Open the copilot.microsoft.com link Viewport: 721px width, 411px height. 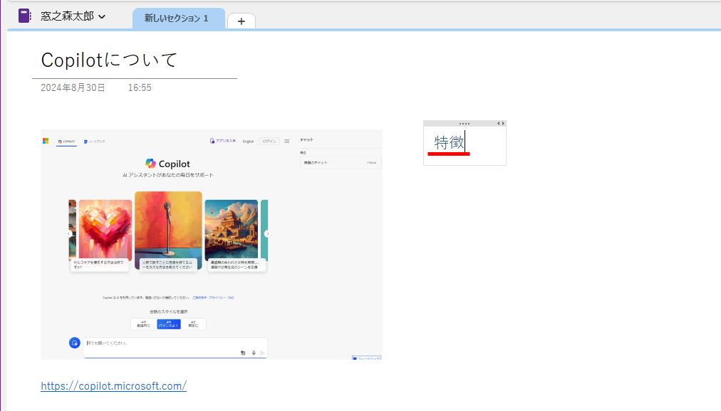point(113,385)
